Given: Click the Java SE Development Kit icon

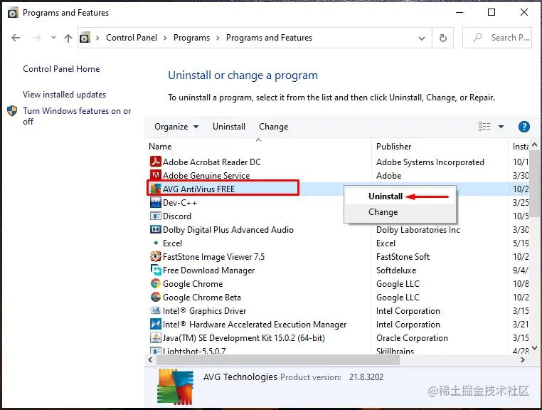Looking at the screenshot, I should 156,337.
